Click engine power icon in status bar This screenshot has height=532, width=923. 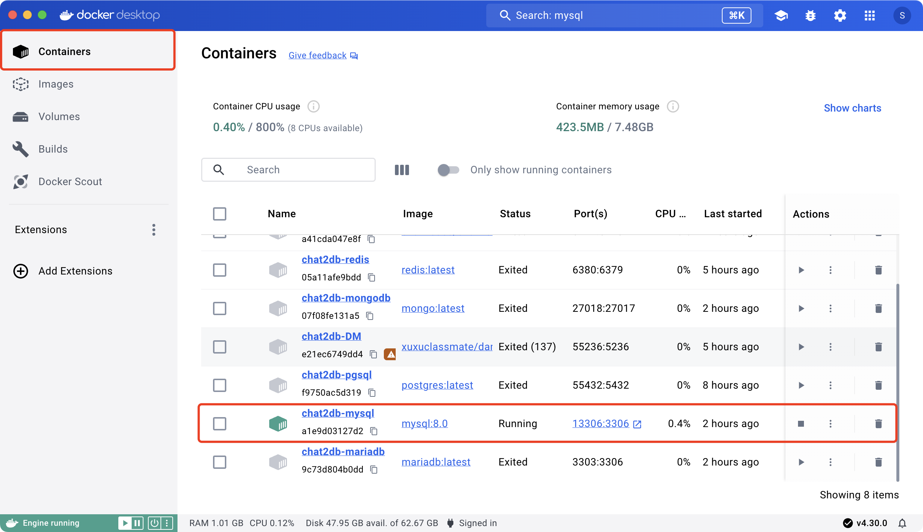155,523
